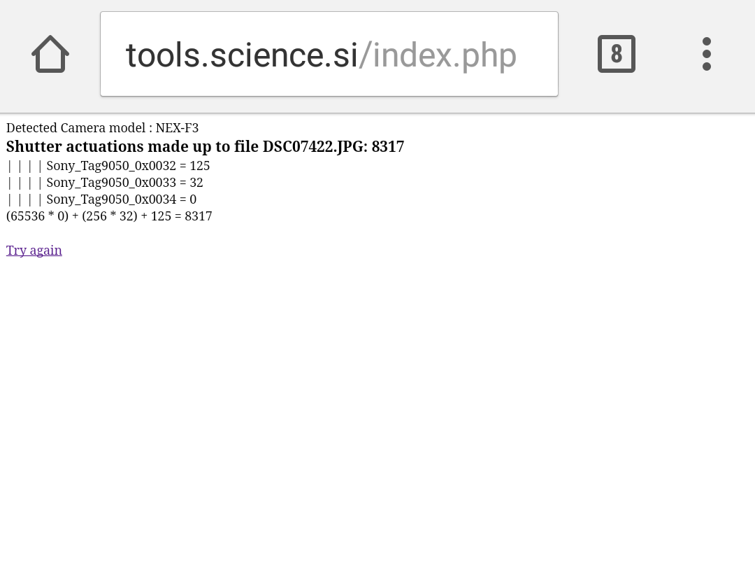This screenshot has width=755, height=569.
Task: Click the "Try again" link
Action: tap(34, 251)
